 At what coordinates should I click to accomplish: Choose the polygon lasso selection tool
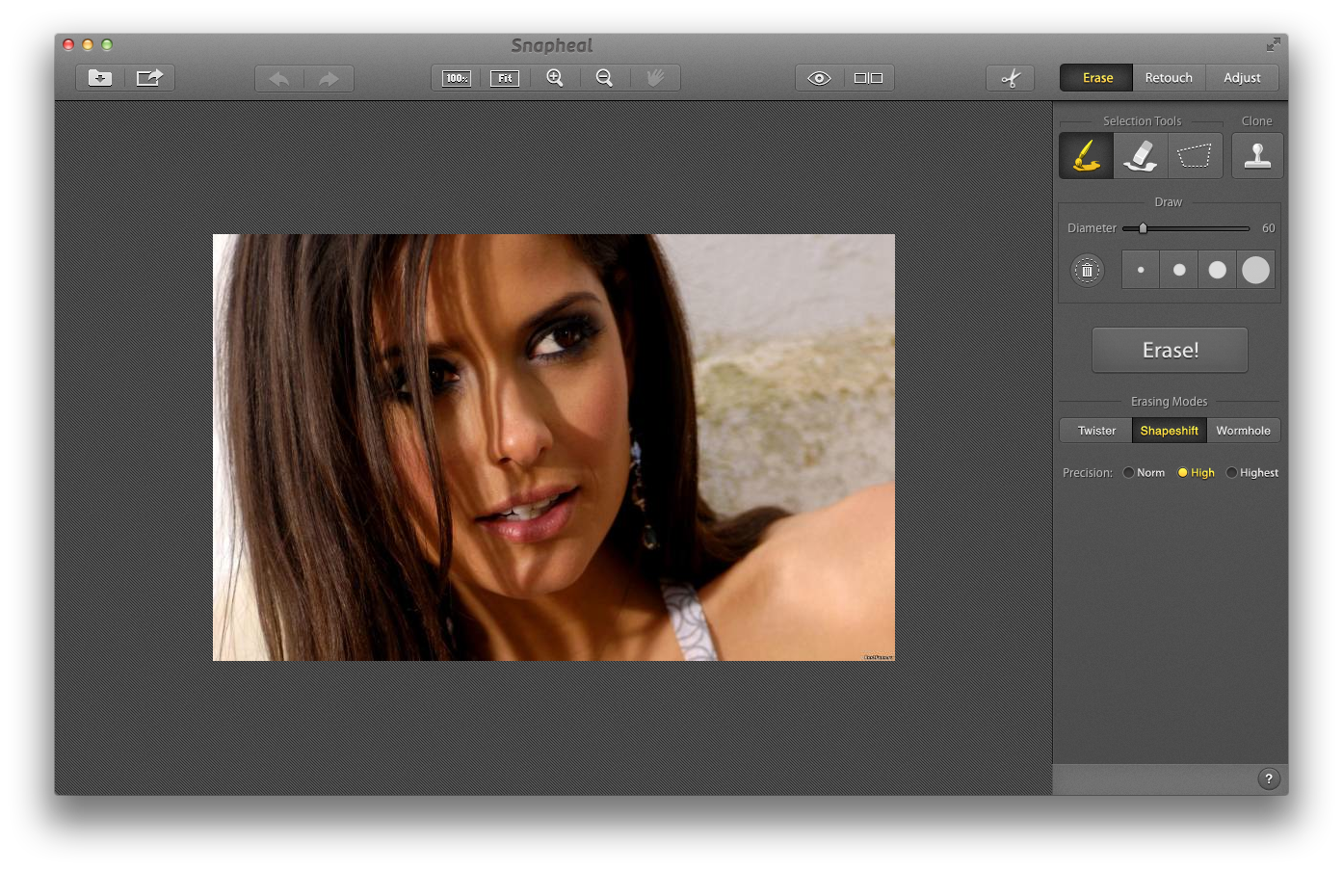pos(1195,155)
